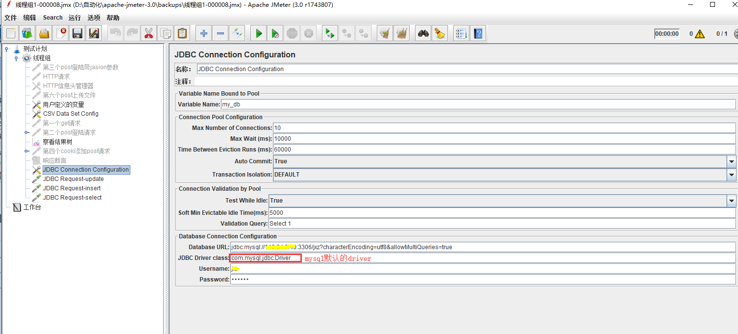This screenshot has width=738, height=334.
Task: Click the JDBC Driver class field
Action: 483,258
